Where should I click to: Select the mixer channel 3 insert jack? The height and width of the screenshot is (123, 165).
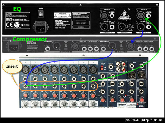(x=45, y=86)
